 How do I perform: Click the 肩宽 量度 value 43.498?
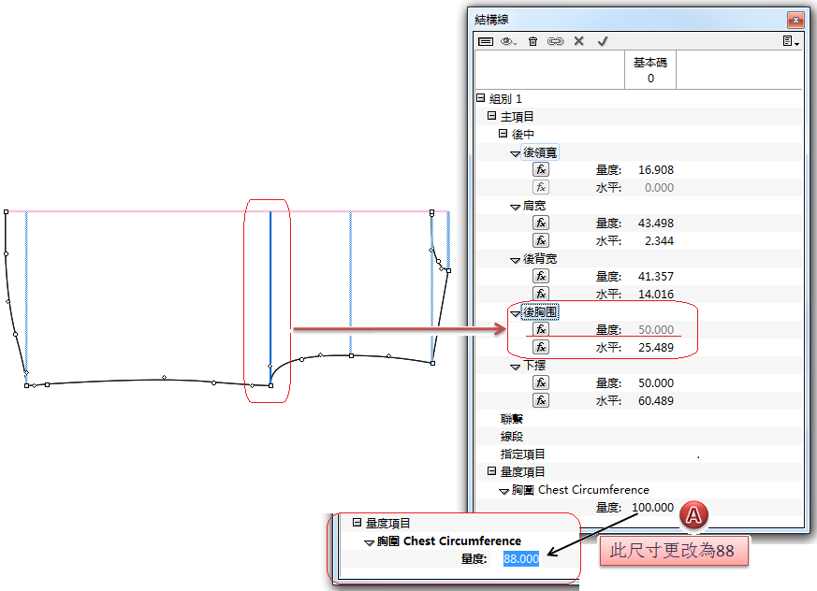pyautogui.click(x=654, y=223)
